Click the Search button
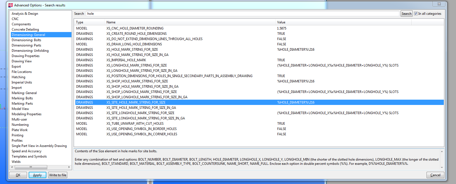Screen dimensions: 456x184 coord(407,14)
